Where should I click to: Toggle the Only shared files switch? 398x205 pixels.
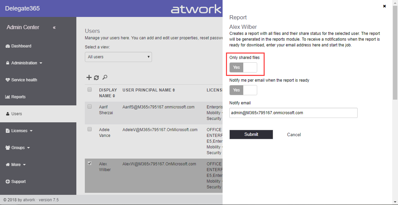[x=243, y=67]
